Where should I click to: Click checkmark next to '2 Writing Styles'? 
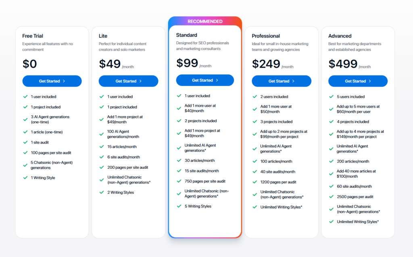(102, 192)
